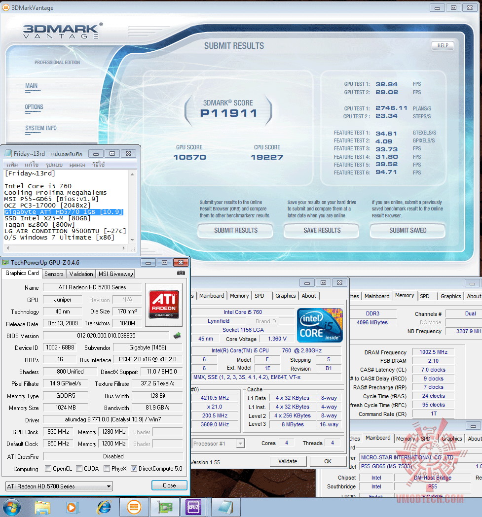Click the CPU SCORE 19227 value
The width and height of the screenshot is (482, 517).
267,157
